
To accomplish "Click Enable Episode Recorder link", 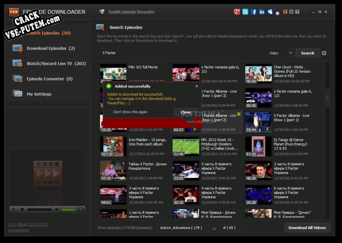I will [x=132, y=12].
